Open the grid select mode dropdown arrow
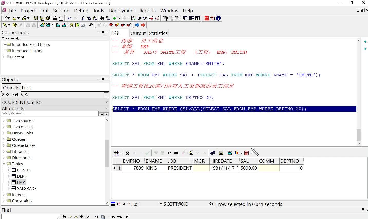Screen dimensions: 368x219 (x=121, y=153)
